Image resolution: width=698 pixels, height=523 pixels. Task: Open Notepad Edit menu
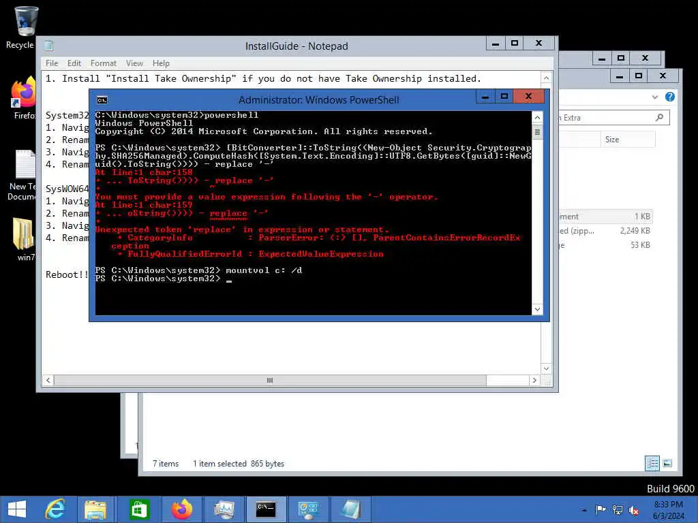coord(74,63)
